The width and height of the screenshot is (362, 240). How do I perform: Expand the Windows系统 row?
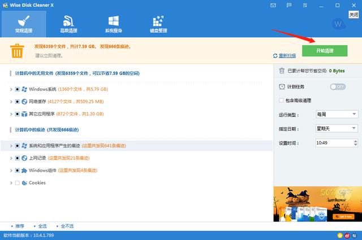coord(11,89)
